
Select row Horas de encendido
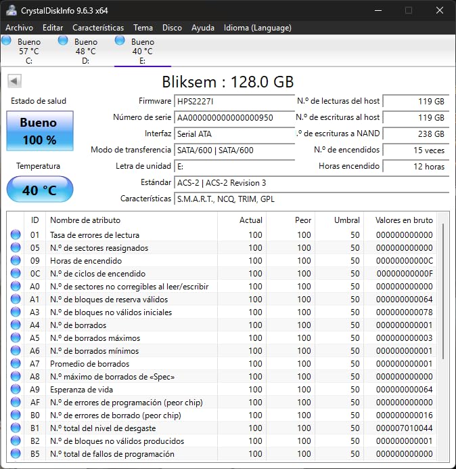click(222, 260)
